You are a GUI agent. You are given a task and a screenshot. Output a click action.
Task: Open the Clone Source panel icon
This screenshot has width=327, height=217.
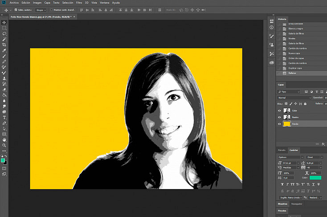point(271,45)
